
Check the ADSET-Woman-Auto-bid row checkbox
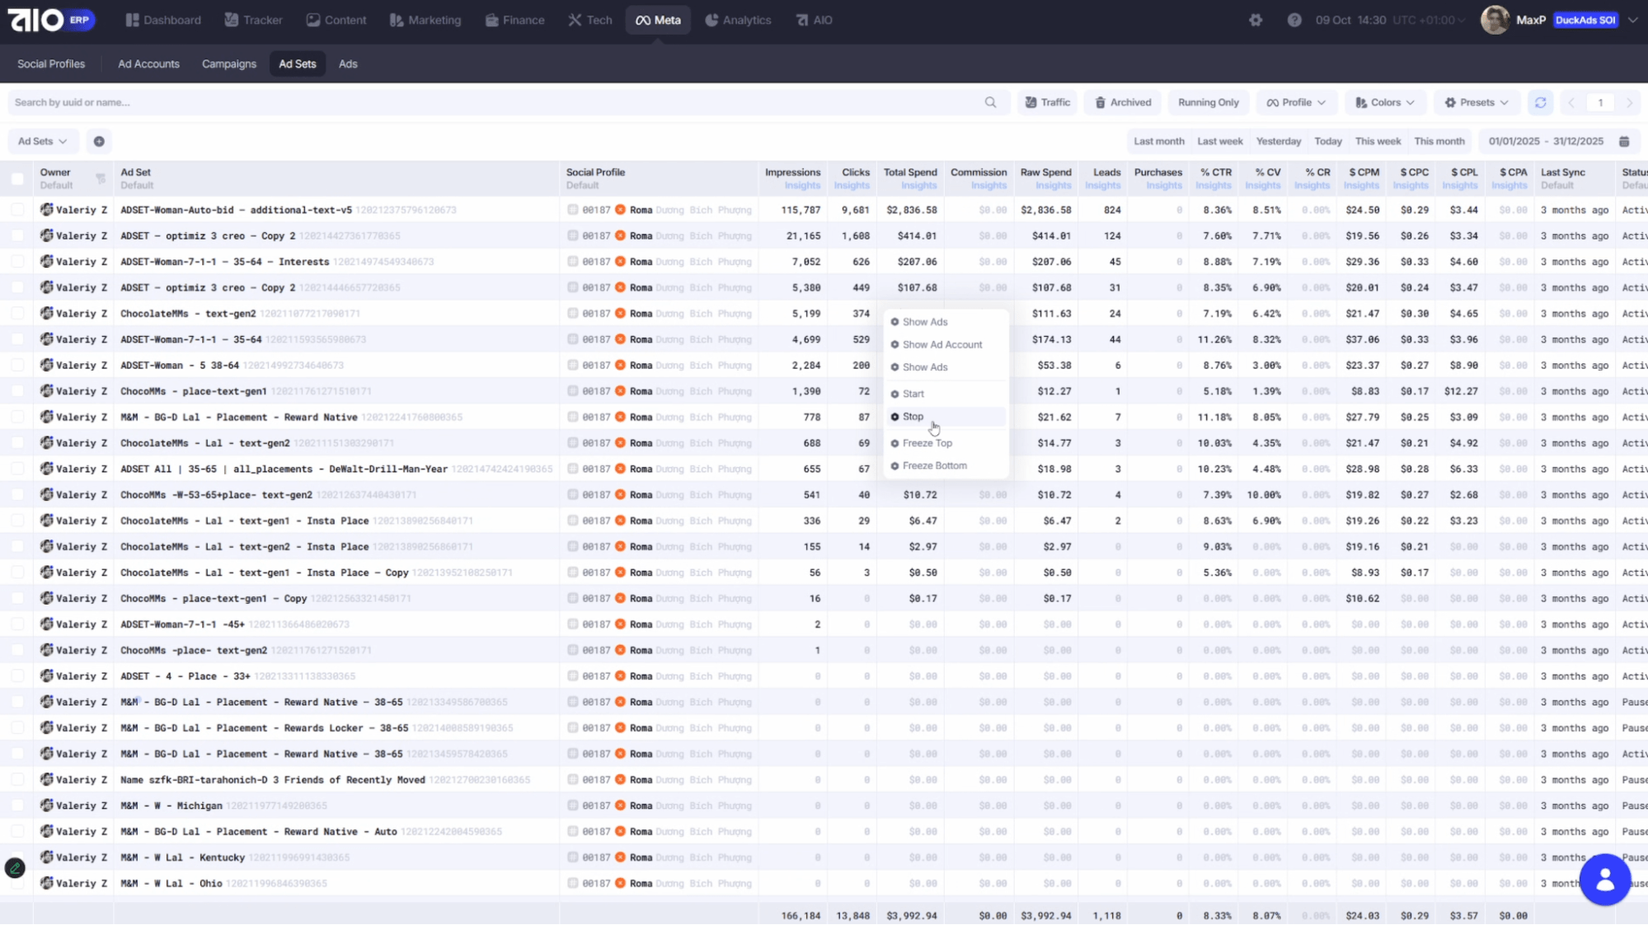pyautogui.click(x=17, y=210)
